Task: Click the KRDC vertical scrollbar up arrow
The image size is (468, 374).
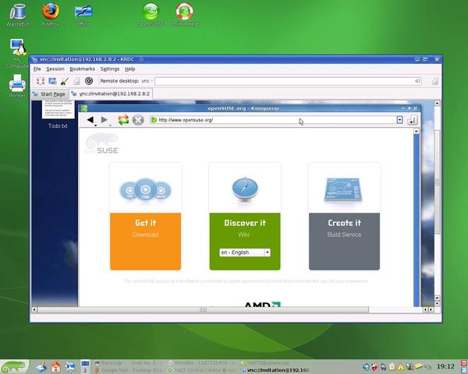Action: click(438, 103)
